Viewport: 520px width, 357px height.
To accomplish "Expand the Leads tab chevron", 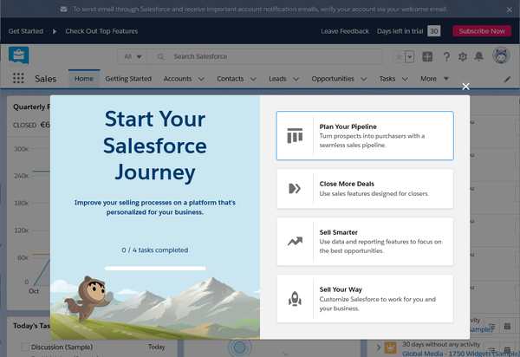I will [x=296, y=79].
